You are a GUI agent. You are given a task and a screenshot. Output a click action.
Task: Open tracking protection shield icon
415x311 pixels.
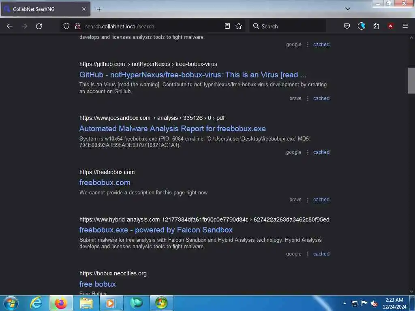pyautogui.click(x=66, y=26)
